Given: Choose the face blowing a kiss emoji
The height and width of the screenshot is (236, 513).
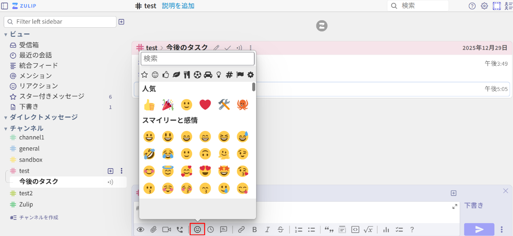Looking at the screenshot, I should (242, 171).
